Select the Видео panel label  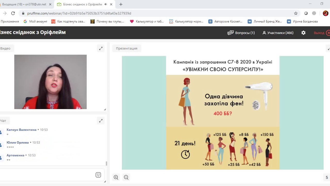click(5, 48)
